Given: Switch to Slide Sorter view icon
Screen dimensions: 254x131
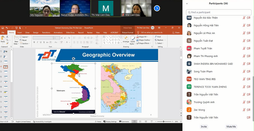Looking at the screenshot, I should 140,121.
